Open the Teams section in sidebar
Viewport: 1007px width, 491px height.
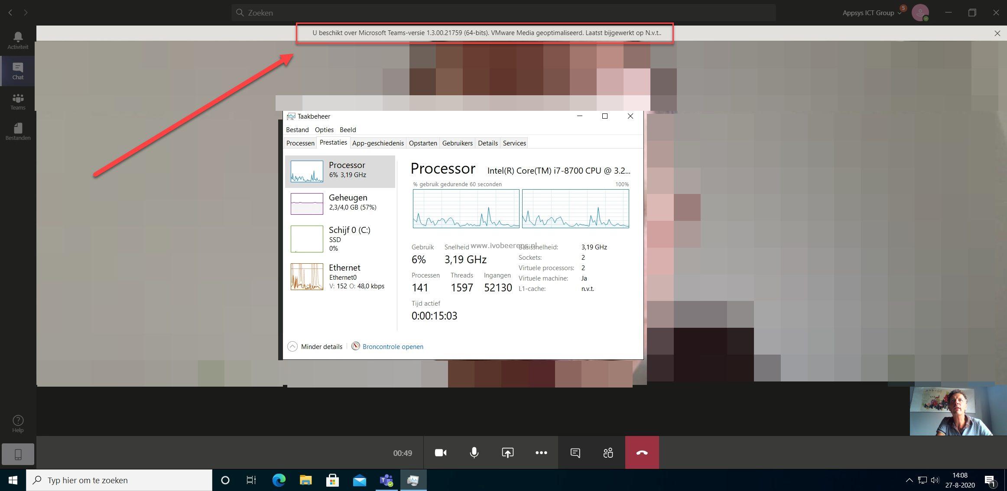coord(18,101)
